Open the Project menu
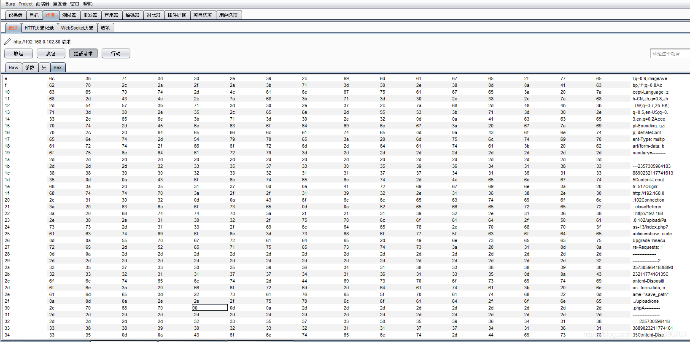This screenshot has height=342, width=690. click(25, 4)
